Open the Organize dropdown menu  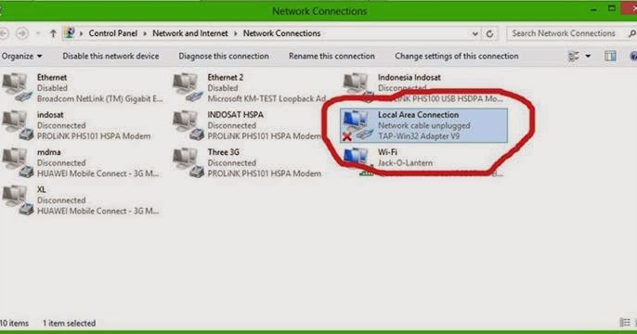coord(22,56)
